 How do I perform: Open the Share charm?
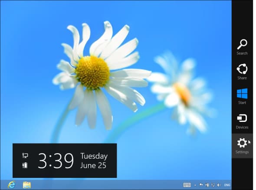242,72
